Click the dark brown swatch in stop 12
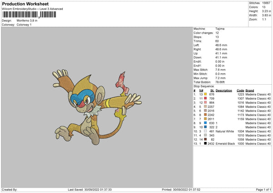Image resolution: width=273 pixels, height=193 pixels. 205,139
